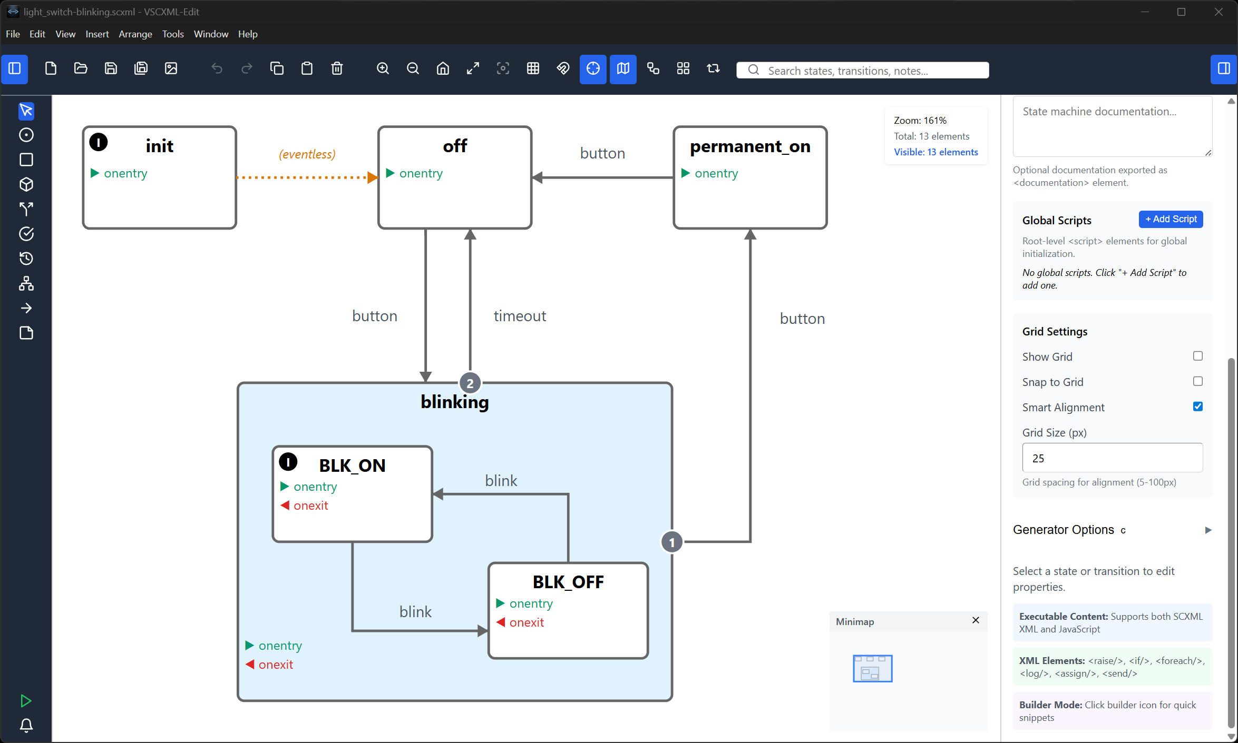Delete selection with trash icon

pos(337,69)
